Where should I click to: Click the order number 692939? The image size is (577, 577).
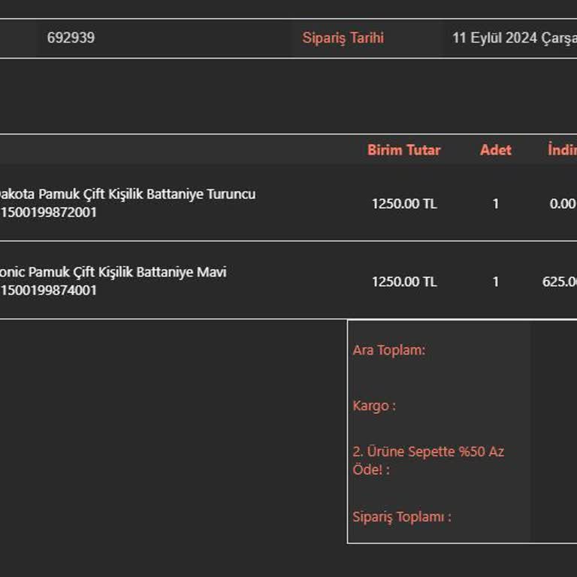[71, 38]
